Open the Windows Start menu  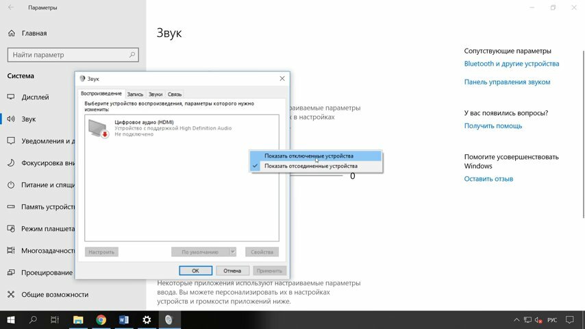pyautogui.click(x=11, y=319)
